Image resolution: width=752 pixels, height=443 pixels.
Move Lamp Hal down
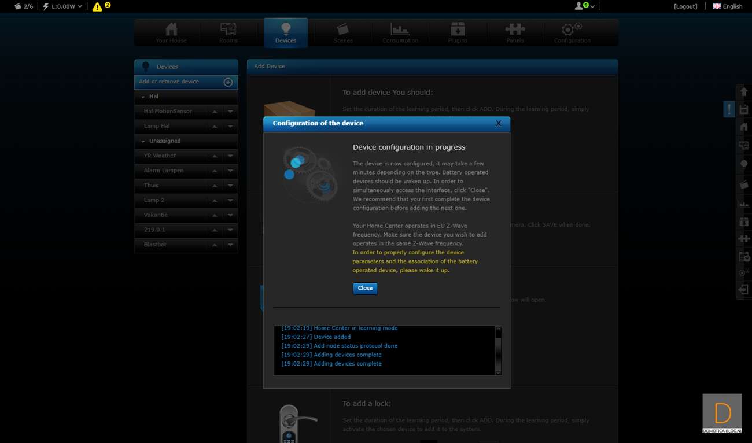pyautogui.click(x=230, y=127)
